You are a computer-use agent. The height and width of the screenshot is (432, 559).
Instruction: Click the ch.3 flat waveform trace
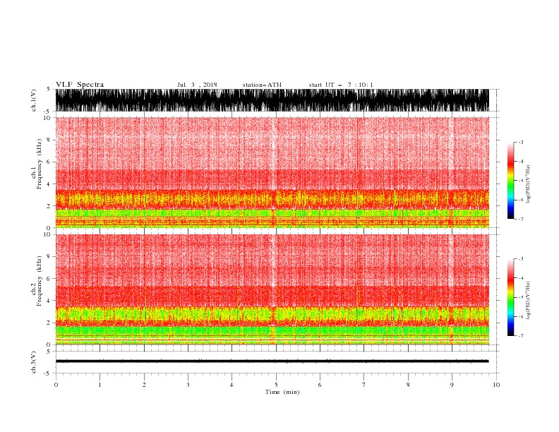tap(272, 361)
